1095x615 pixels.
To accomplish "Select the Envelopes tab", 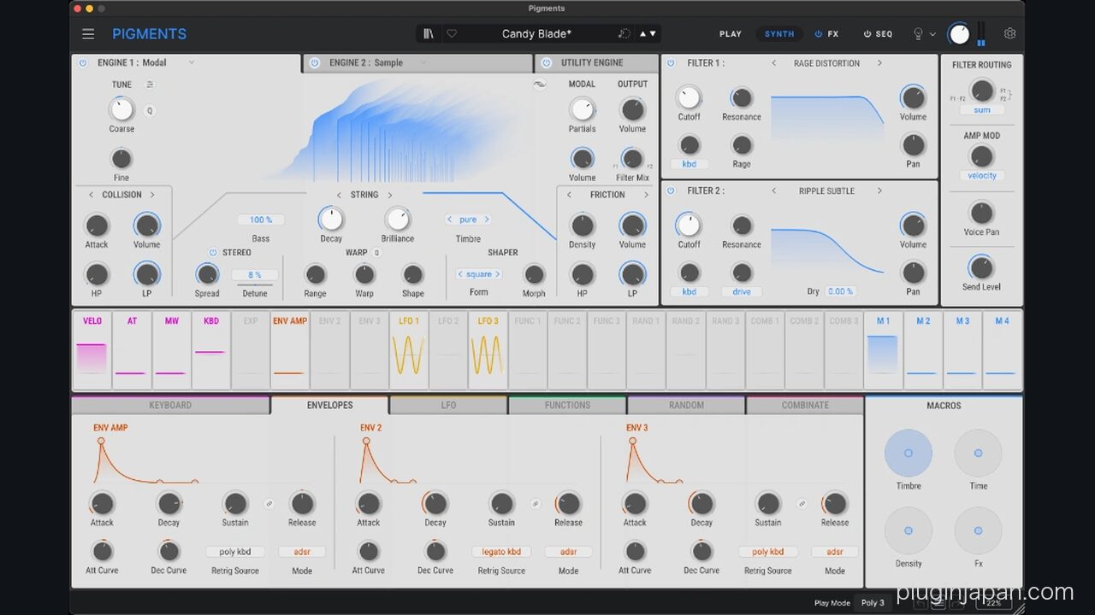I will tap(329, 406).
